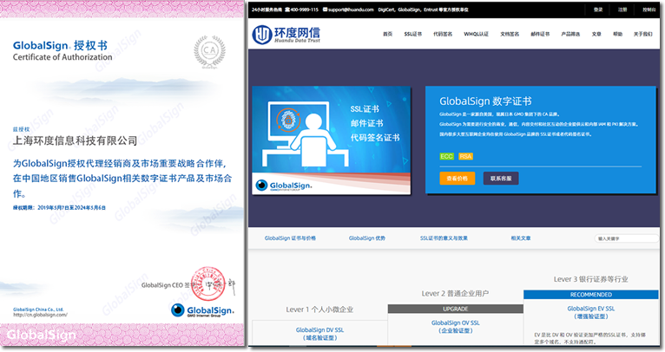Screen dimensions: 665x352
Task: Click '上海环度信息科技有限公司' company name on certificate
Action: [x=75, y=140]
